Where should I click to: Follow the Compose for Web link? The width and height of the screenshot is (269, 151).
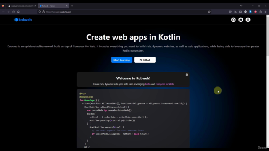click(164, 84)
